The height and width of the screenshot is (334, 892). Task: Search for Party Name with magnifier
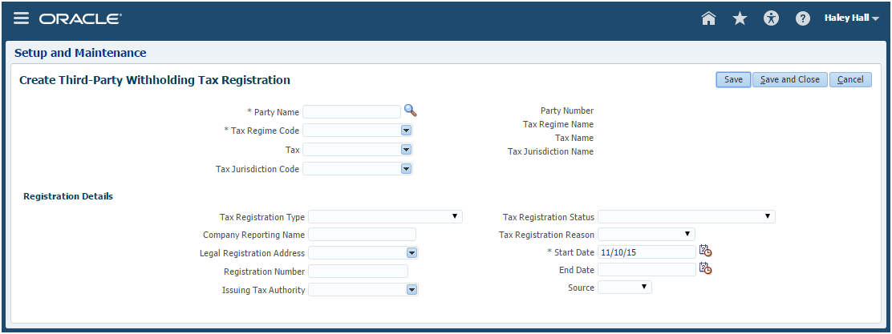[410, 111]
